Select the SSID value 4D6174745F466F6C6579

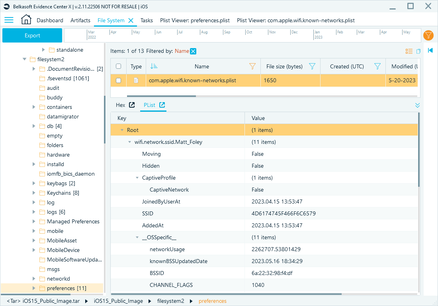coord(284,213)
